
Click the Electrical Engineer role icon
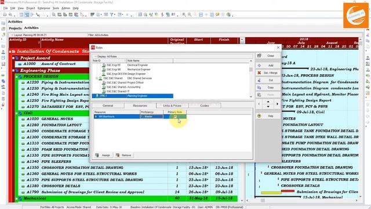point(104,65)
